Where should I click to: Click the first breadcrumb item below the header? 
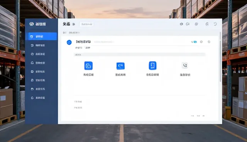pos(64,32)
